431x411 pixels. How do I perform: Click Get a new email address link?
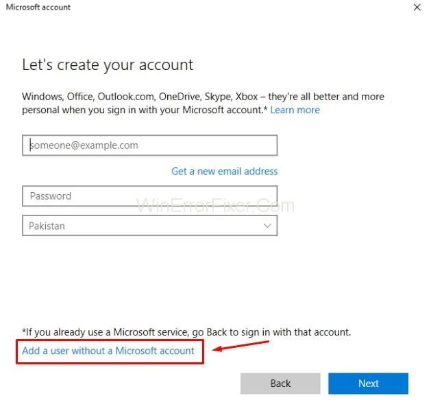tap(225, 172)
